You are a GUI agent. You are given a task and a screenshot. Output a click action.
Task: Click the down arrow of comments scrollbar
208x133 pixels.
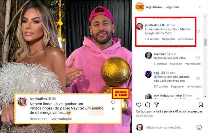(x=205, y=97)
